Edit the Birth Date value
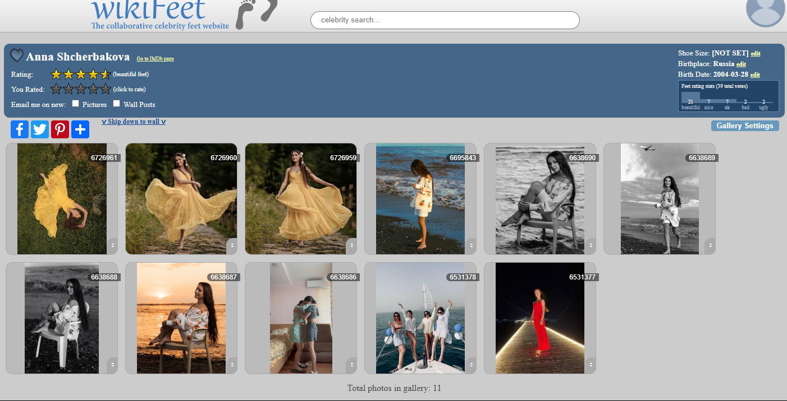Viewport: 787px width, 401px height. (755, 75)
